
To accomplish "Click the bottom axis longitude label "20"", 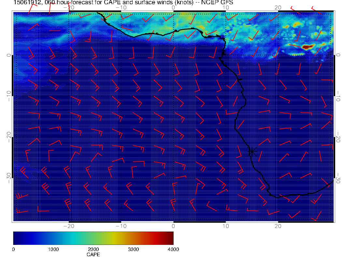I will (x=278, y=226).
